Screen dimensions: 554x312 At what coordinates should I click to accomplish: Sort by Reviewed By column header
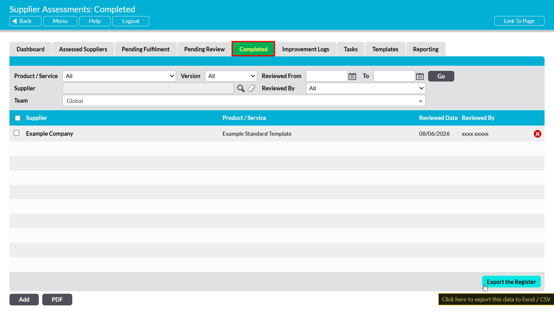(x=478, y=118)
